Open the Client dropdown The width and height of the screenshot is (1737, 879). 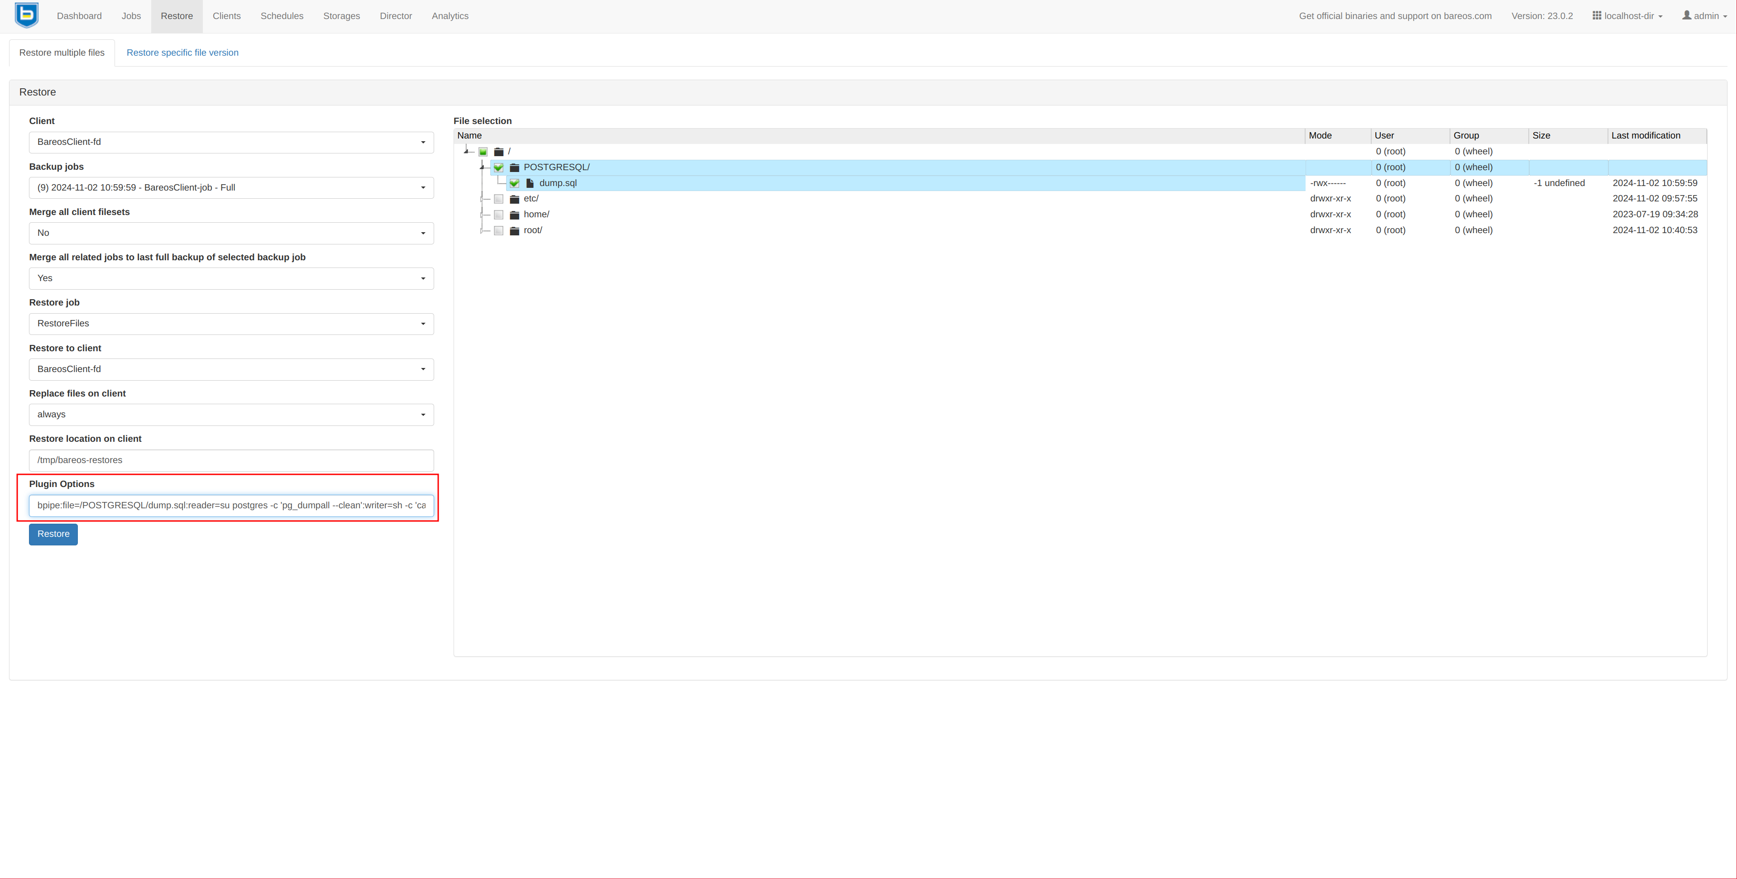pyautogui.click(x=230, y=142)
